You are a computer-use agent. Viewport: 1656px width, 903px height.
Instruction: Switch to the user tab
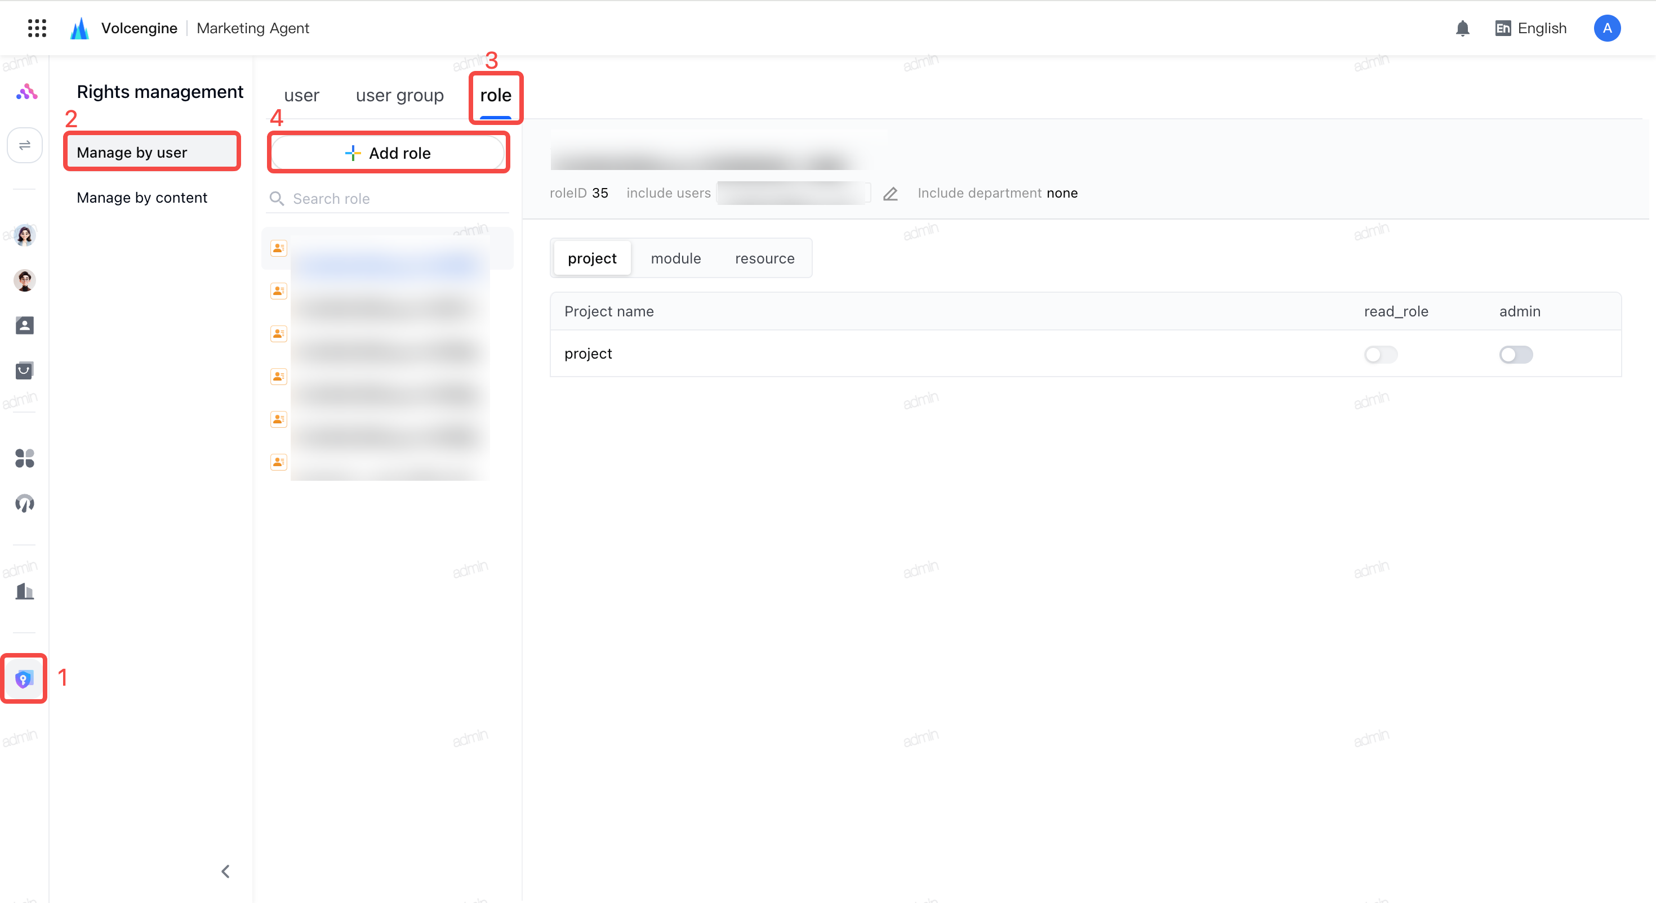tap(301, 95)
